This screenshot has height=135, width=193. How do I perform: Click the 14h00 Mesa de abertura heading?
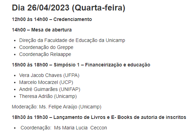coord(42,30)
